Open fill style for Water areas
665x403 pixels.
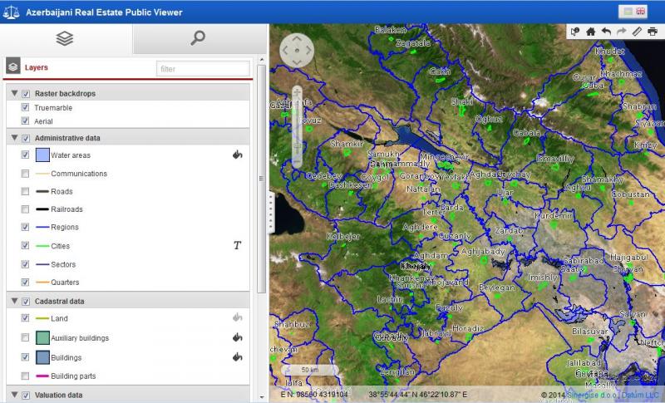coord(237,155)
